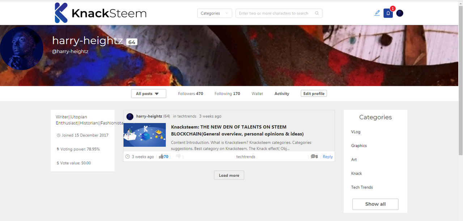The width and height of the screenshot is (463, 221).
Task: Open the All posts filter dropdown
Action: 149,94
